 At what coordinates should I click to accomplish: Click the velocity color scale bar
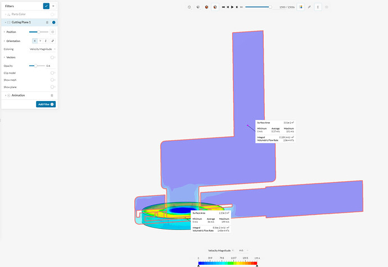(x=228, y=263)
